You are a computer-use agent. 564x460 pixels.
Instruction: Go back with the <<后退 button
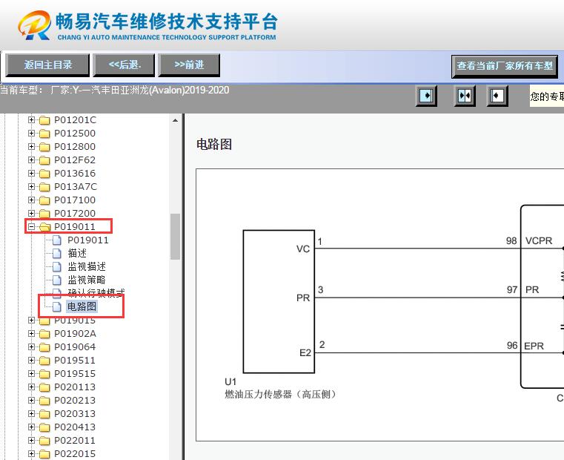[124, 65]
